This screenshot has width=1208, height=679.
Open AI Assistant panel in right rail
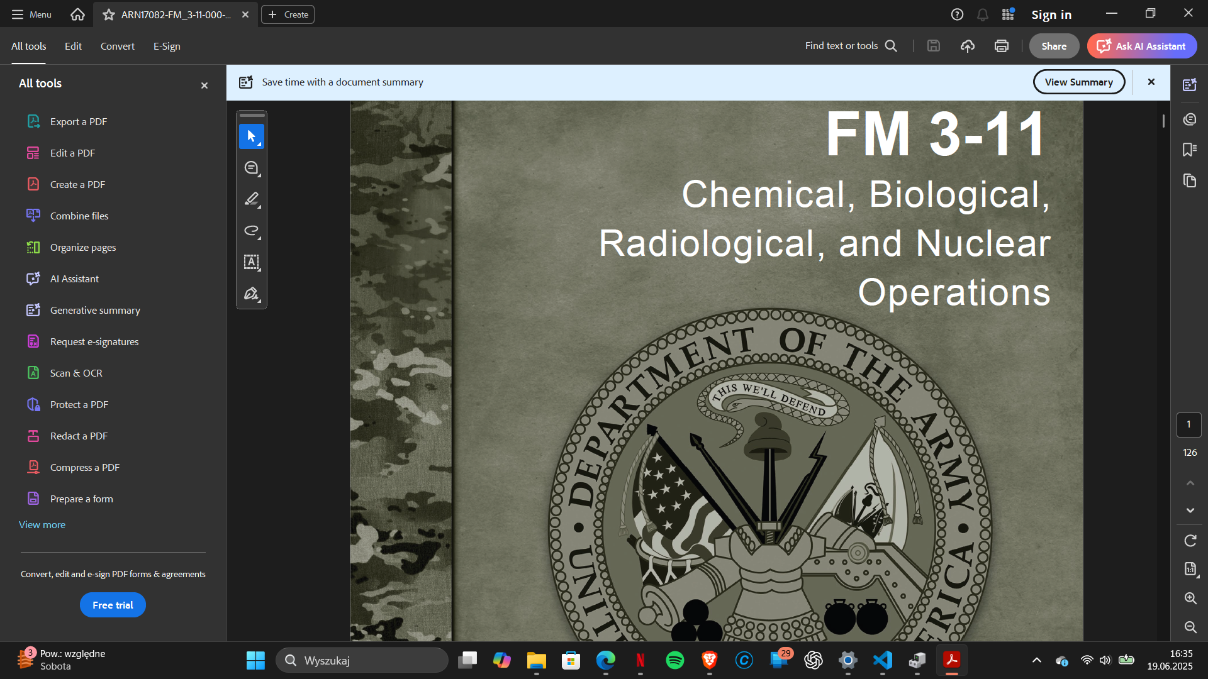click(1189, 85)
